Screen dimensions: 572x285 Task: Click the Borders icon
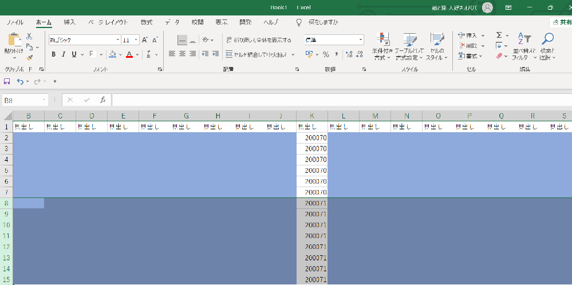pyautogui.click(x=92, y=54)
